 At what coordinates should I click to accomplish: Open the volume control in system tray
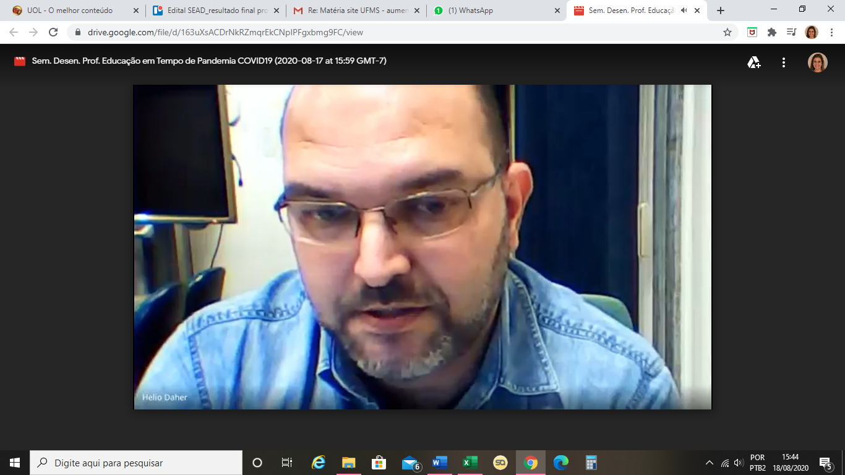tap(738, 463)
